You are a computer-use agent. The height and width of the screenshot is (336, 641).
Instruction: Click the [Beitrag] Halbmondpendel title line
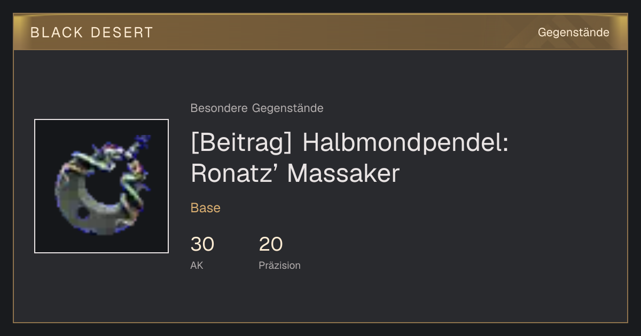[x=350, y=143]
